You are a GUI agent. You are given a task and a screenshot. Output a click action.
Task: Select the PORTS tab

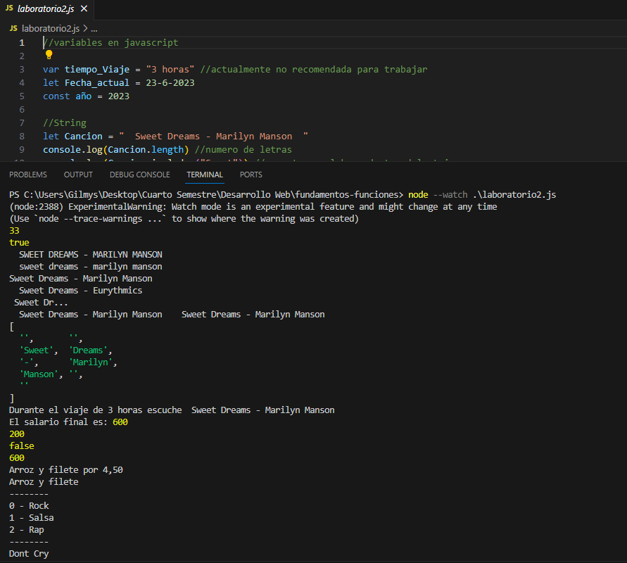click(x=251, y=174)
